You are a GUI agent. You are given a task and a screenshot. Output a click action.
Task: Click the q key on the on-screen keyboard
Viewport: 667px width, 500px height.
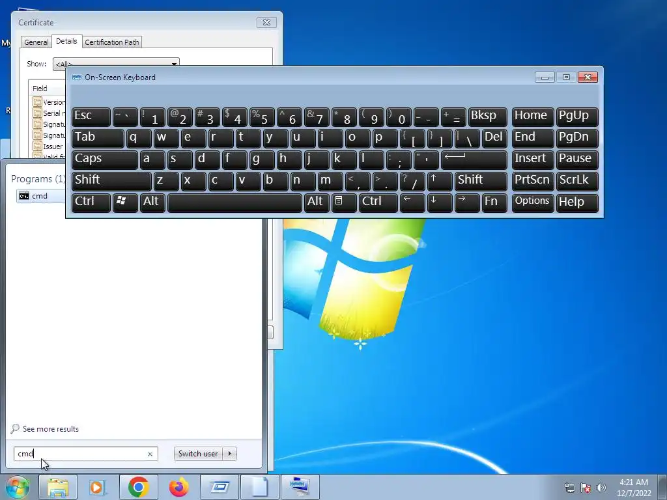139,139
